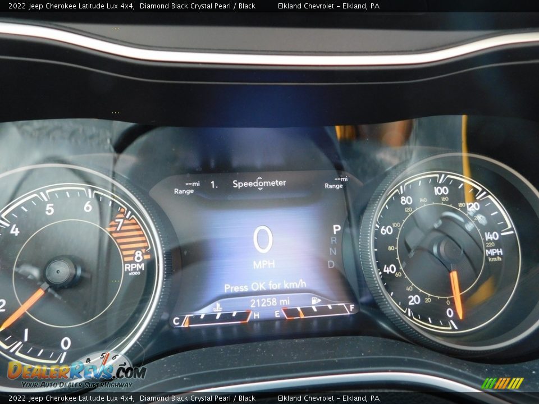
Task: Click the large '60' on the speedometer dial
Action: [386, 230]
